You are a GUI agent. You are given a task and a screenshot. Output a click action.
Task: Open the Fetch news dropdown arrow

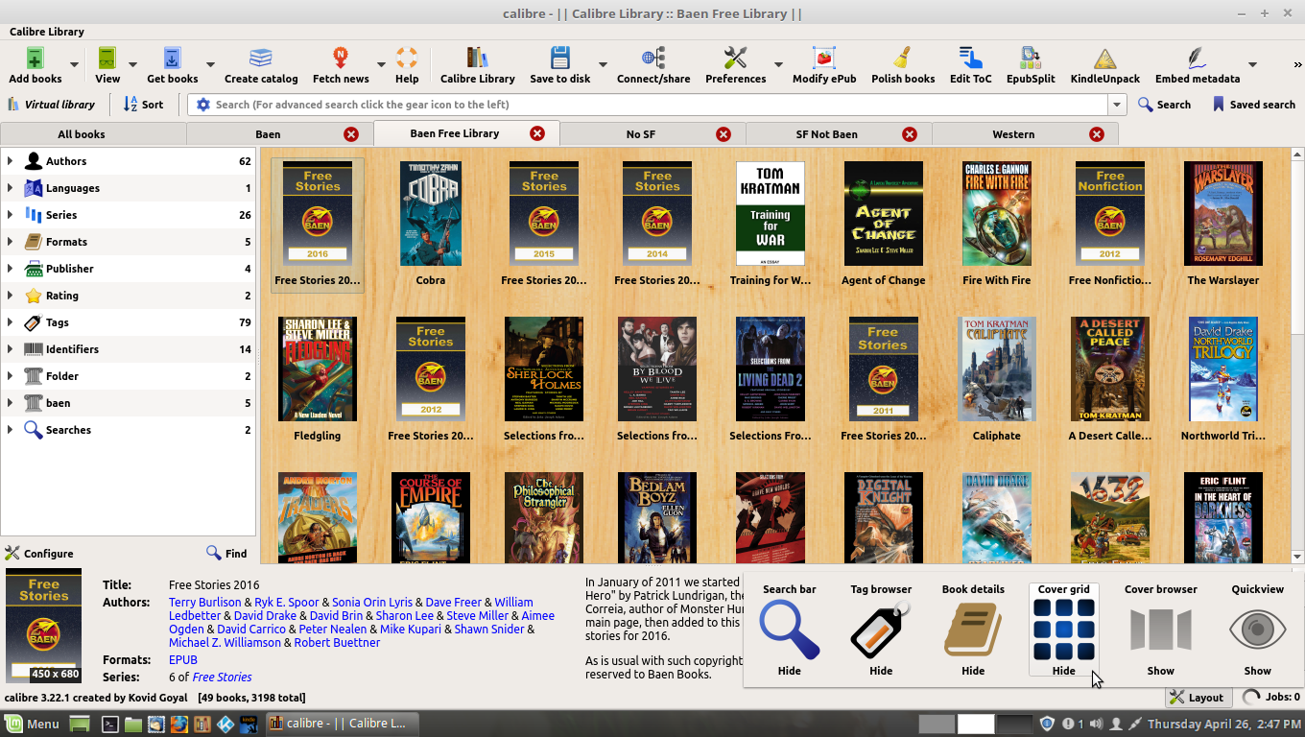[381, 64]
